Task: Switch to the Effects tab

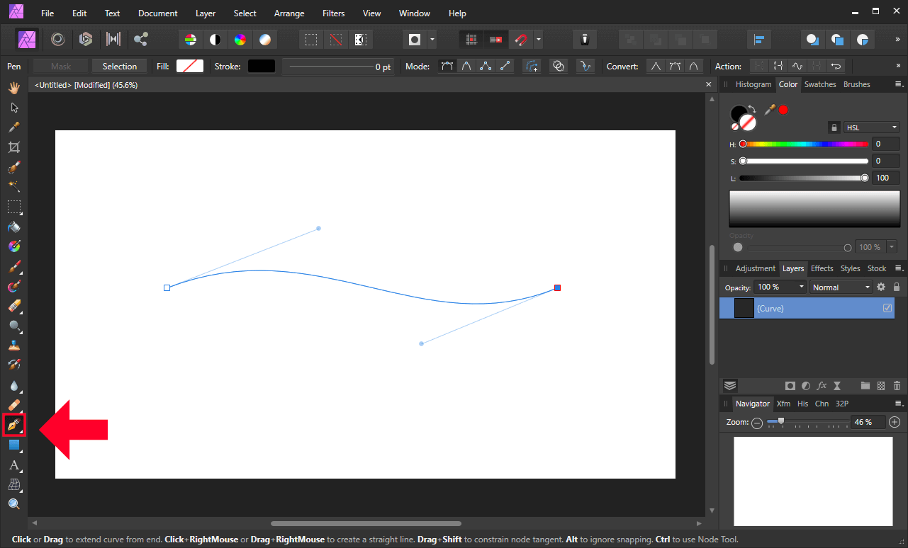Action: click(x=822, y=268)
